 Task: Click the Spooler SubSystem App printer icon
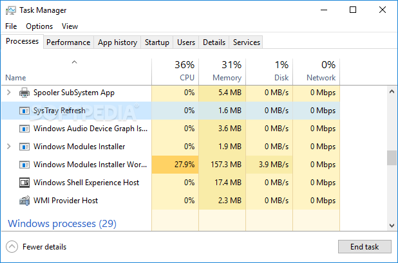click(24, 93)
